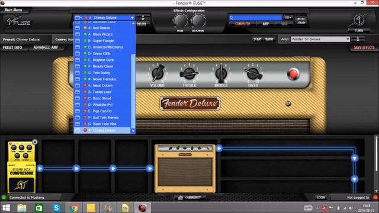Click the folder icon next to Metal Octave

pos(78,85)
